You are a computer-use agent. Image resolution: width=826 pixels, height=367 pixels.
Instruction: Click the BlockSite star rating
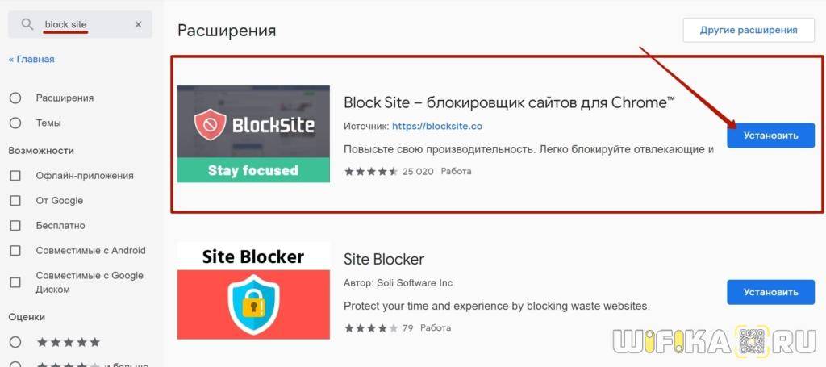pyautogui.click(x=371, y=172)
